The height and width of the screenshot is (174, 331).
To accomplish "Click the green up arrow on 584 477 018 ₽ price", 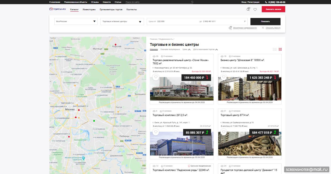I will pos(274,132).
